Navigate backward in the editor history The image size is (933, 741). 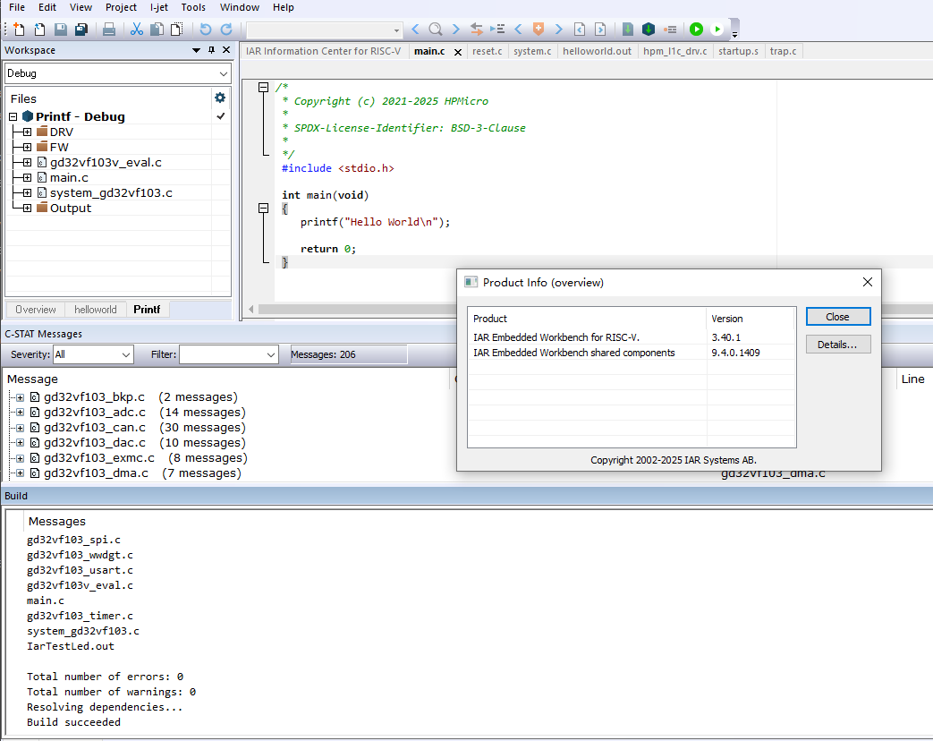(580, 30)
